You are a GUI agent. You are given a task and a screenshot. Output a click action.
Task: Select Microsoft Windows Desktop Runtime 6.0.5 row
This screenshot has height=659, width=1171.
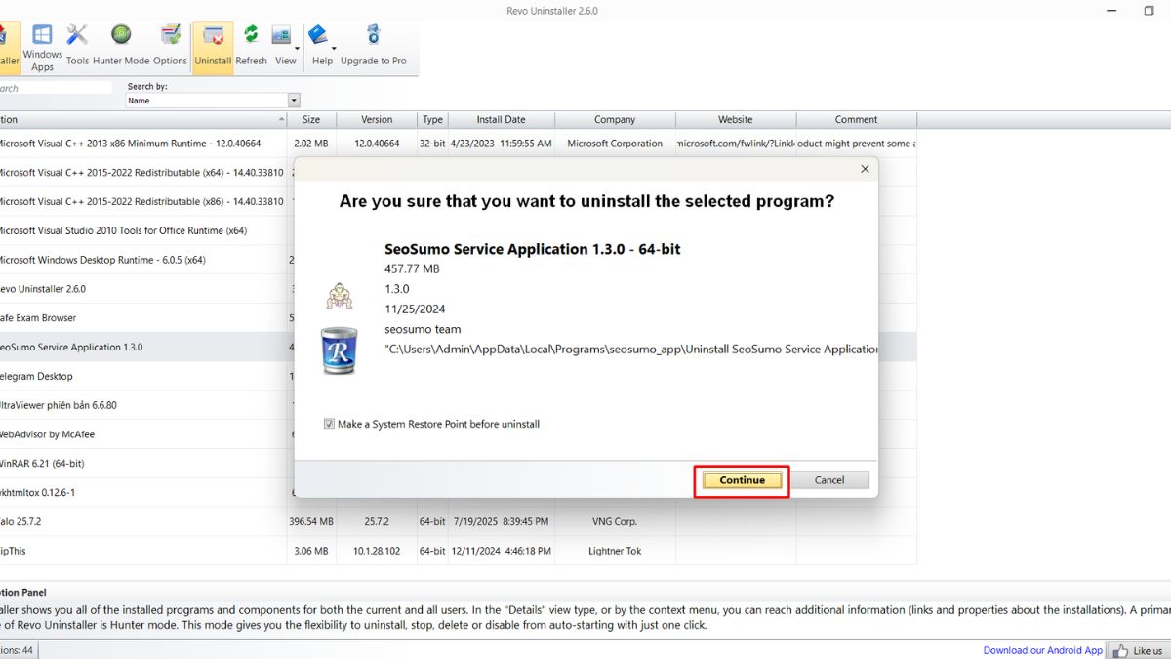146,260
